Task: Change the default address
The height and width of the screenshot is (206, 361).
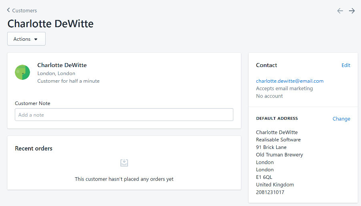Action: [341, 119]
